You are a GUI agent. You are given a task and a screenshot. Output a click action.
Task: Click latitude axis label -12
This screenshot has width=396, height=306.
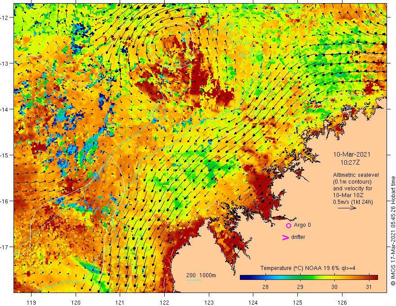[x=5, y=18]
